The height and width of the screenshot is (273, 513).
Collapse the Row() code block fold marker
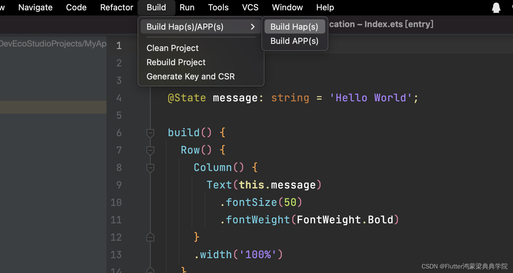(x=150, y=150)
